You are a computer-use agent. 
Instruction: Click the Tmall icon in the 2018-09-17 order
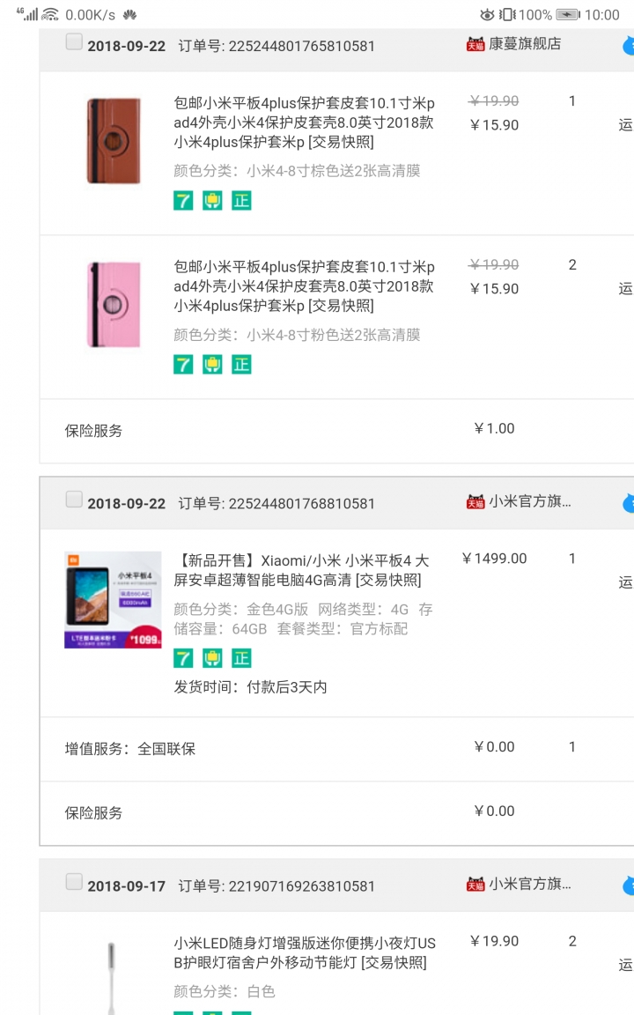[x=475, y=885]
